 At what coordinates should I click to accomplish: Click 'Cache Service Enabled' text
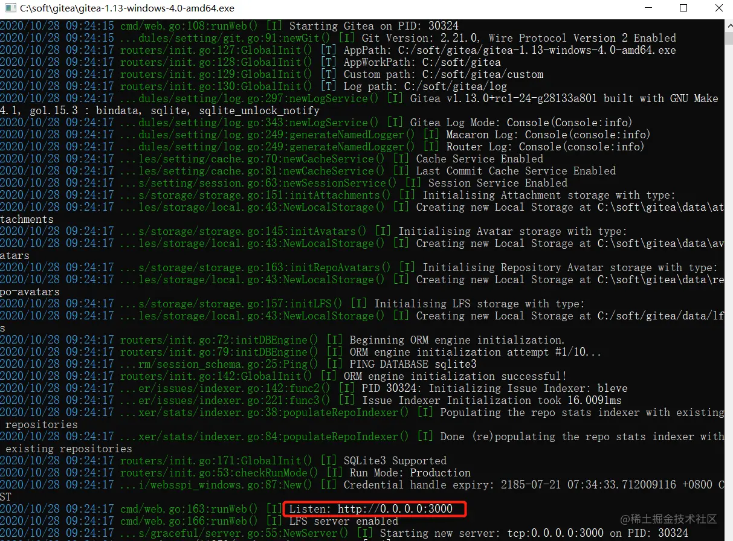[479, 159]
